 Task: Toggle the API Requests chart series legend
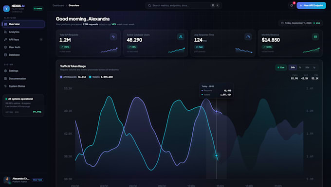pos(73,77)
